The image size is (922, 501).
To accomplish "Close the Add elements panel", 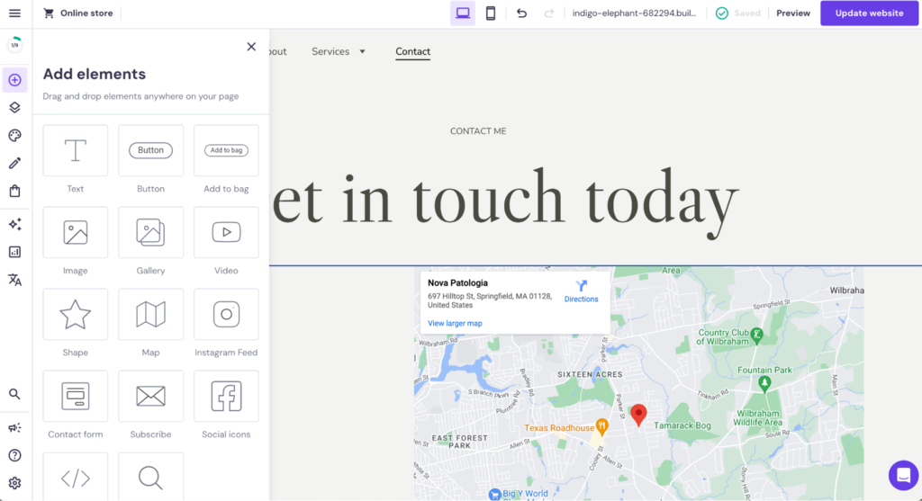I will [x=251, y=47].
